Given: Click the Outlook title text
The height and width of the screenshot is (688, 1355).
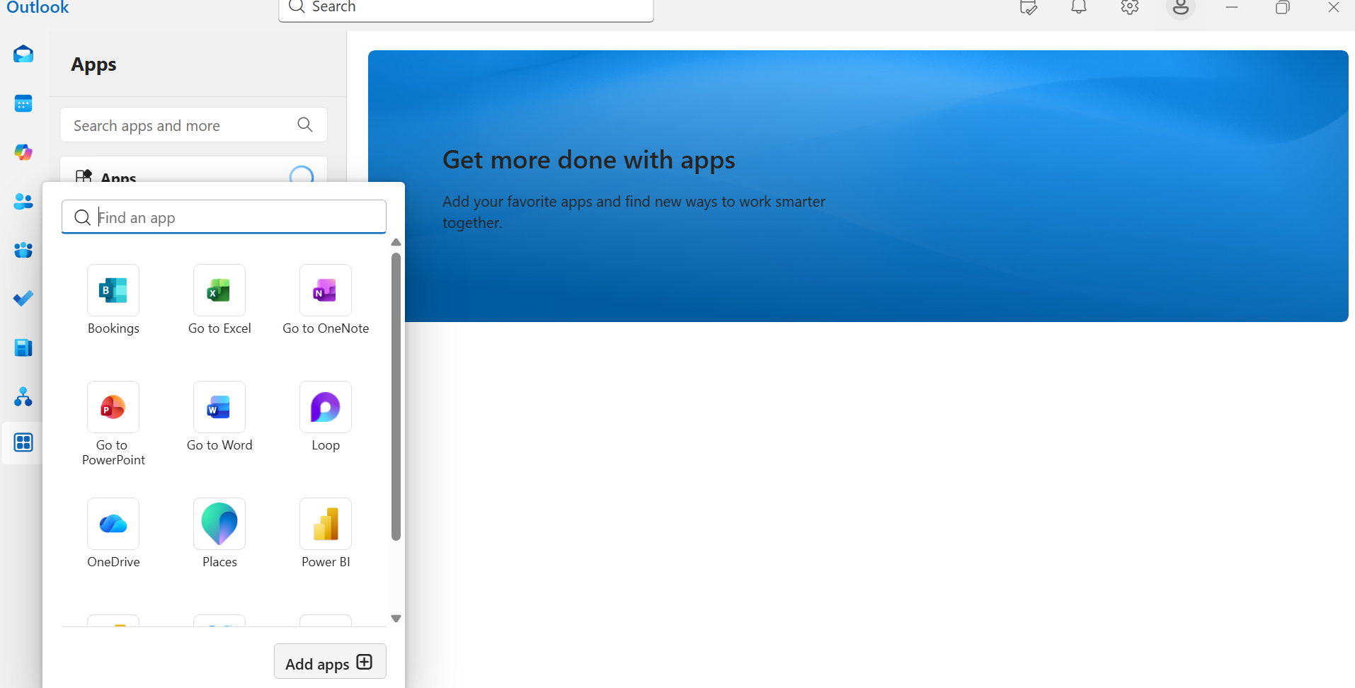Looking at the screenshot, I should coord(38,7).
